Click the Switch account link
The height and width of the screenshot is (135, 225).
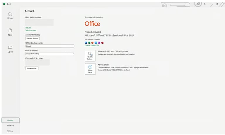pos(31,30)
